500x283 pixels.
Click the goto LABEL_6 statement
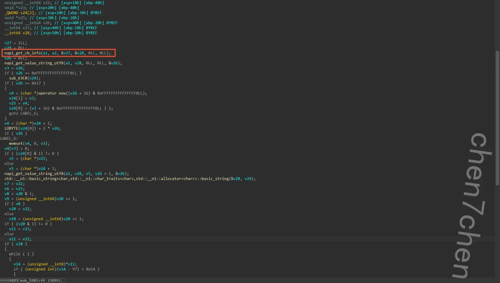[x=23, y=113]
